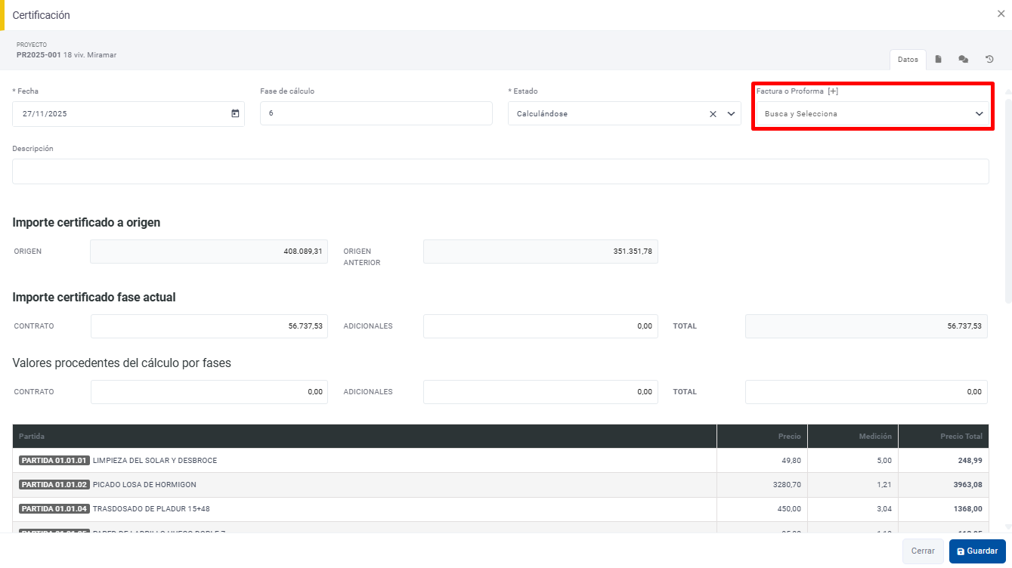
Task: Open the documents tab icon
Action: [938, 59]
